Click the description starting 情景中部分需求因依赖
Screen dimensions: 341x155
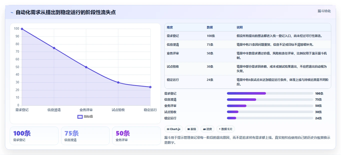[282, 69]
